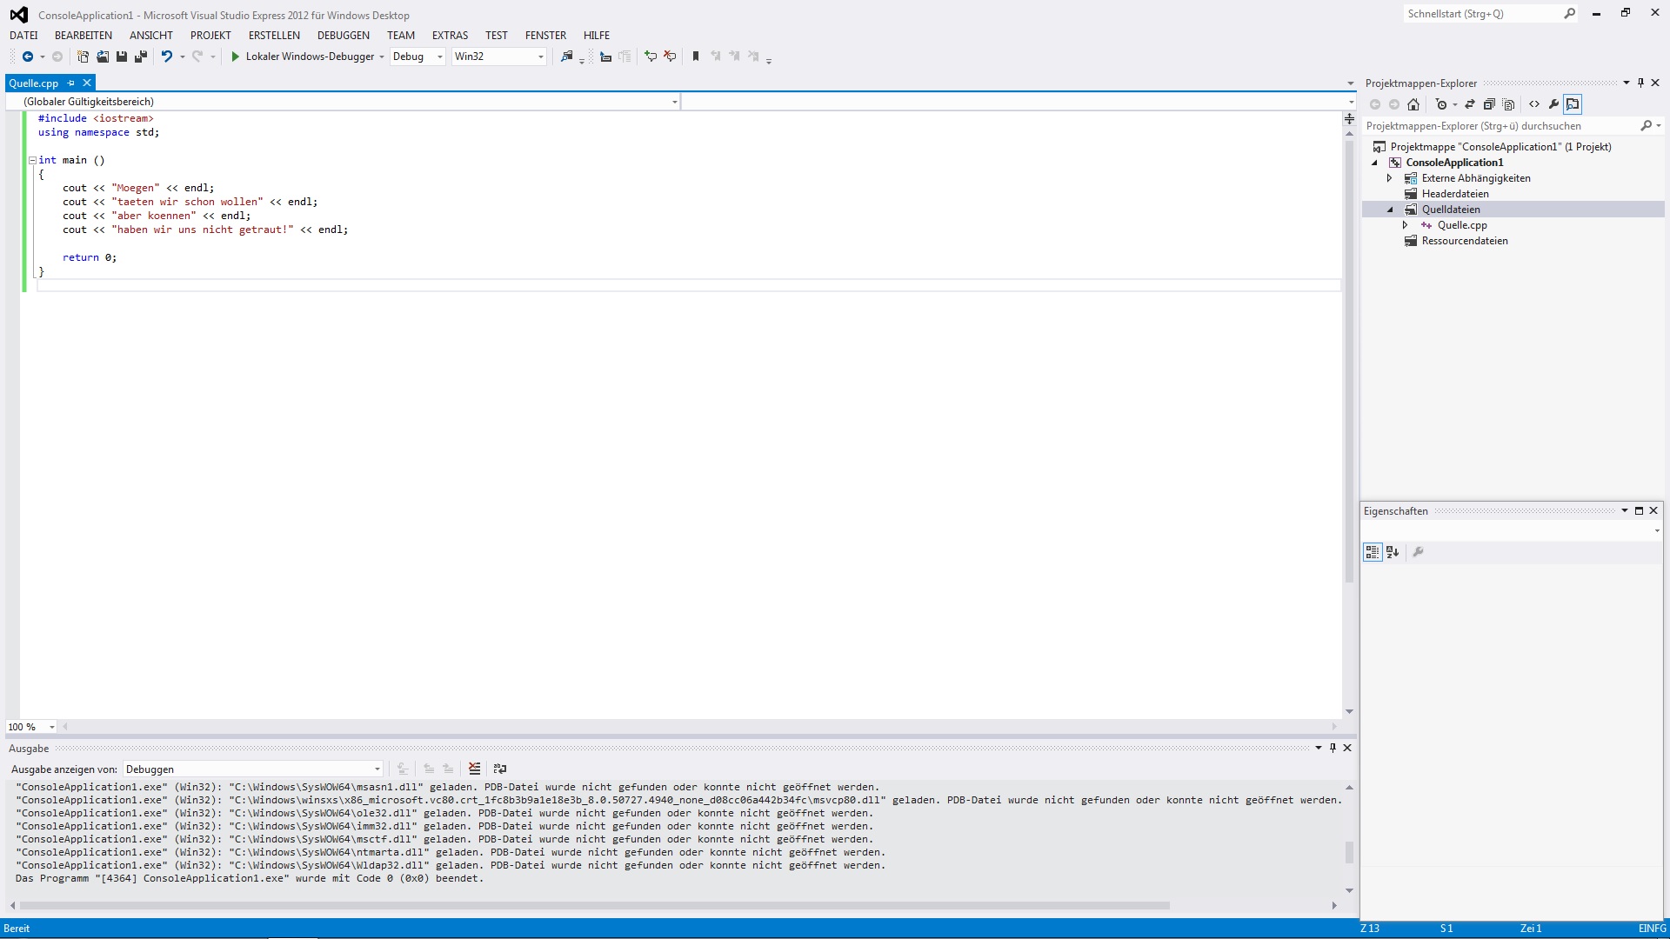Select Quelle.cpp in the solution tree
Image resolution: width=1670 pixels, height=939 pixels.
click(1461, 225)
